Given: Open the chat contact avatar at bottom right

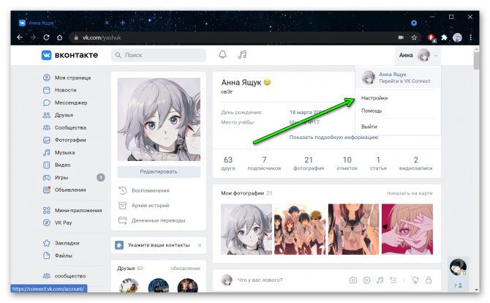Looking at the screenshot, I should click(458, 266).
